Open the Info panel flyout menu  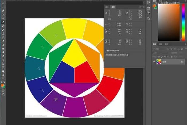(144, 7)
